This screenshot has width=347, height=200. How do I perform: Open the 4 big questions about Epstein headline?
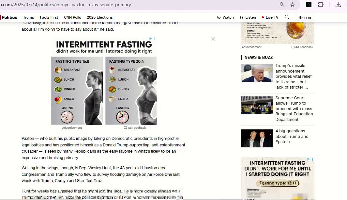coord(292,136)
